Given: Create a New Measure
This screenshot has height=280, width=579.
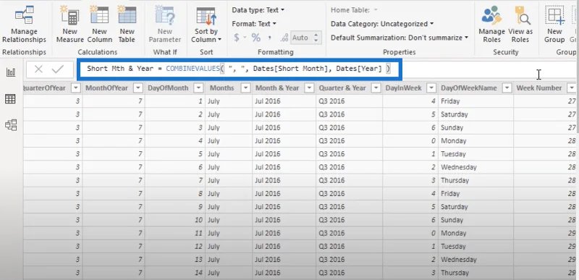Looking at the screenshot, I should coord(69,25).
